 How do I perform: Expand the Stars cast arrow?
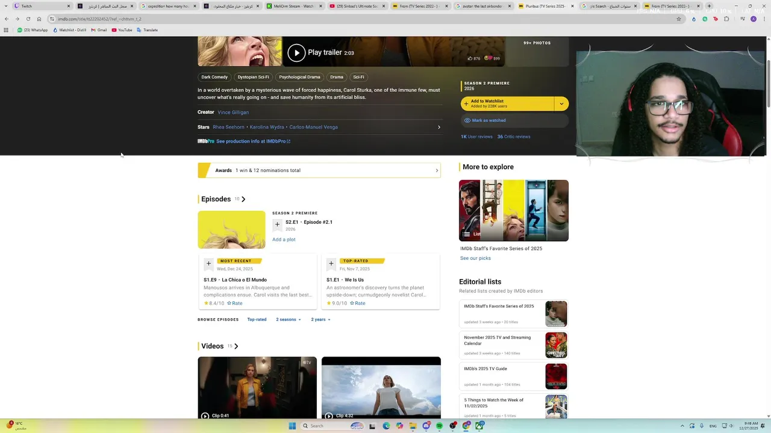439,127
